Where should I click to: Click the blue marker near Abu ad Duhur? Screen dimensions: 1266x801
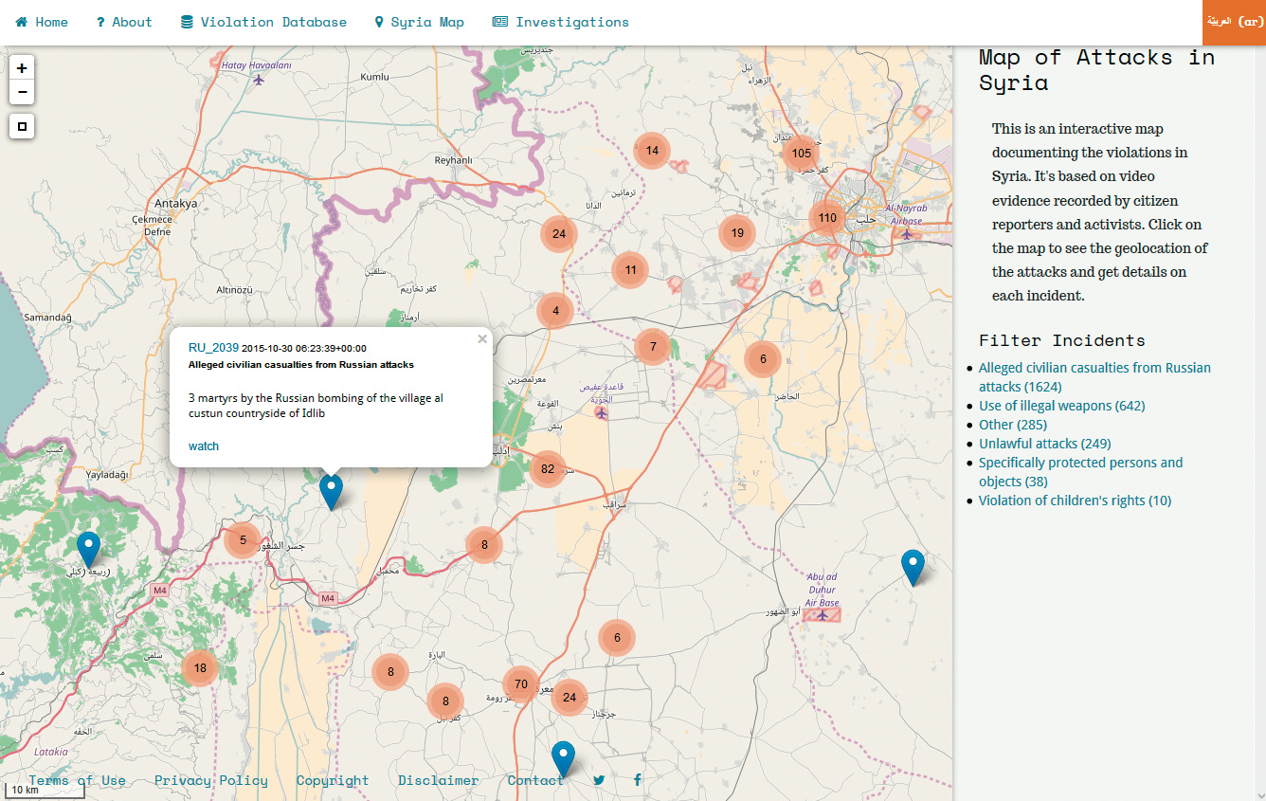point(912,566)
